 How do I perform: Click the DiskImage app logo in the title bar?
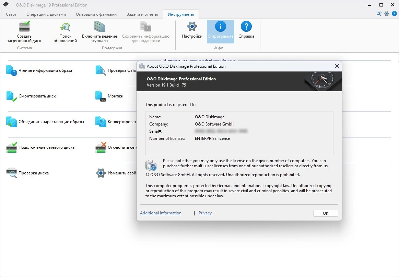[x=6, y=4]
